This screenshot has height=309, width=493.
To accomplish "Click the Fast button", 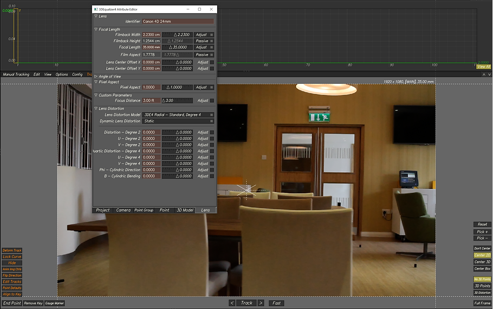I will [276, 303].
